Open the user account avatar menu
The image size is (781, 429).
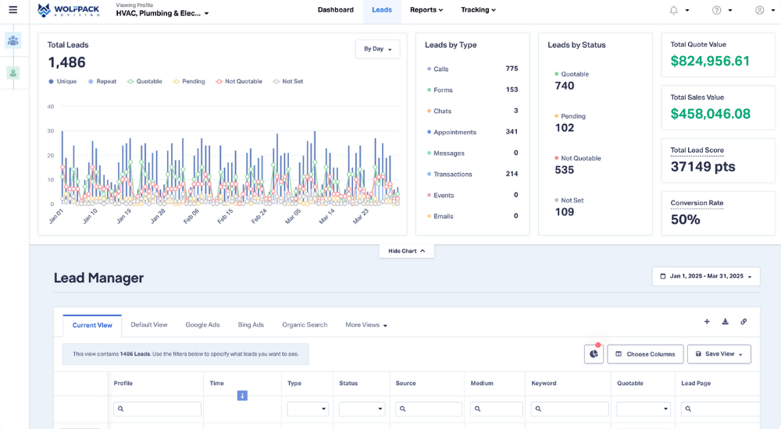(760, 10)
